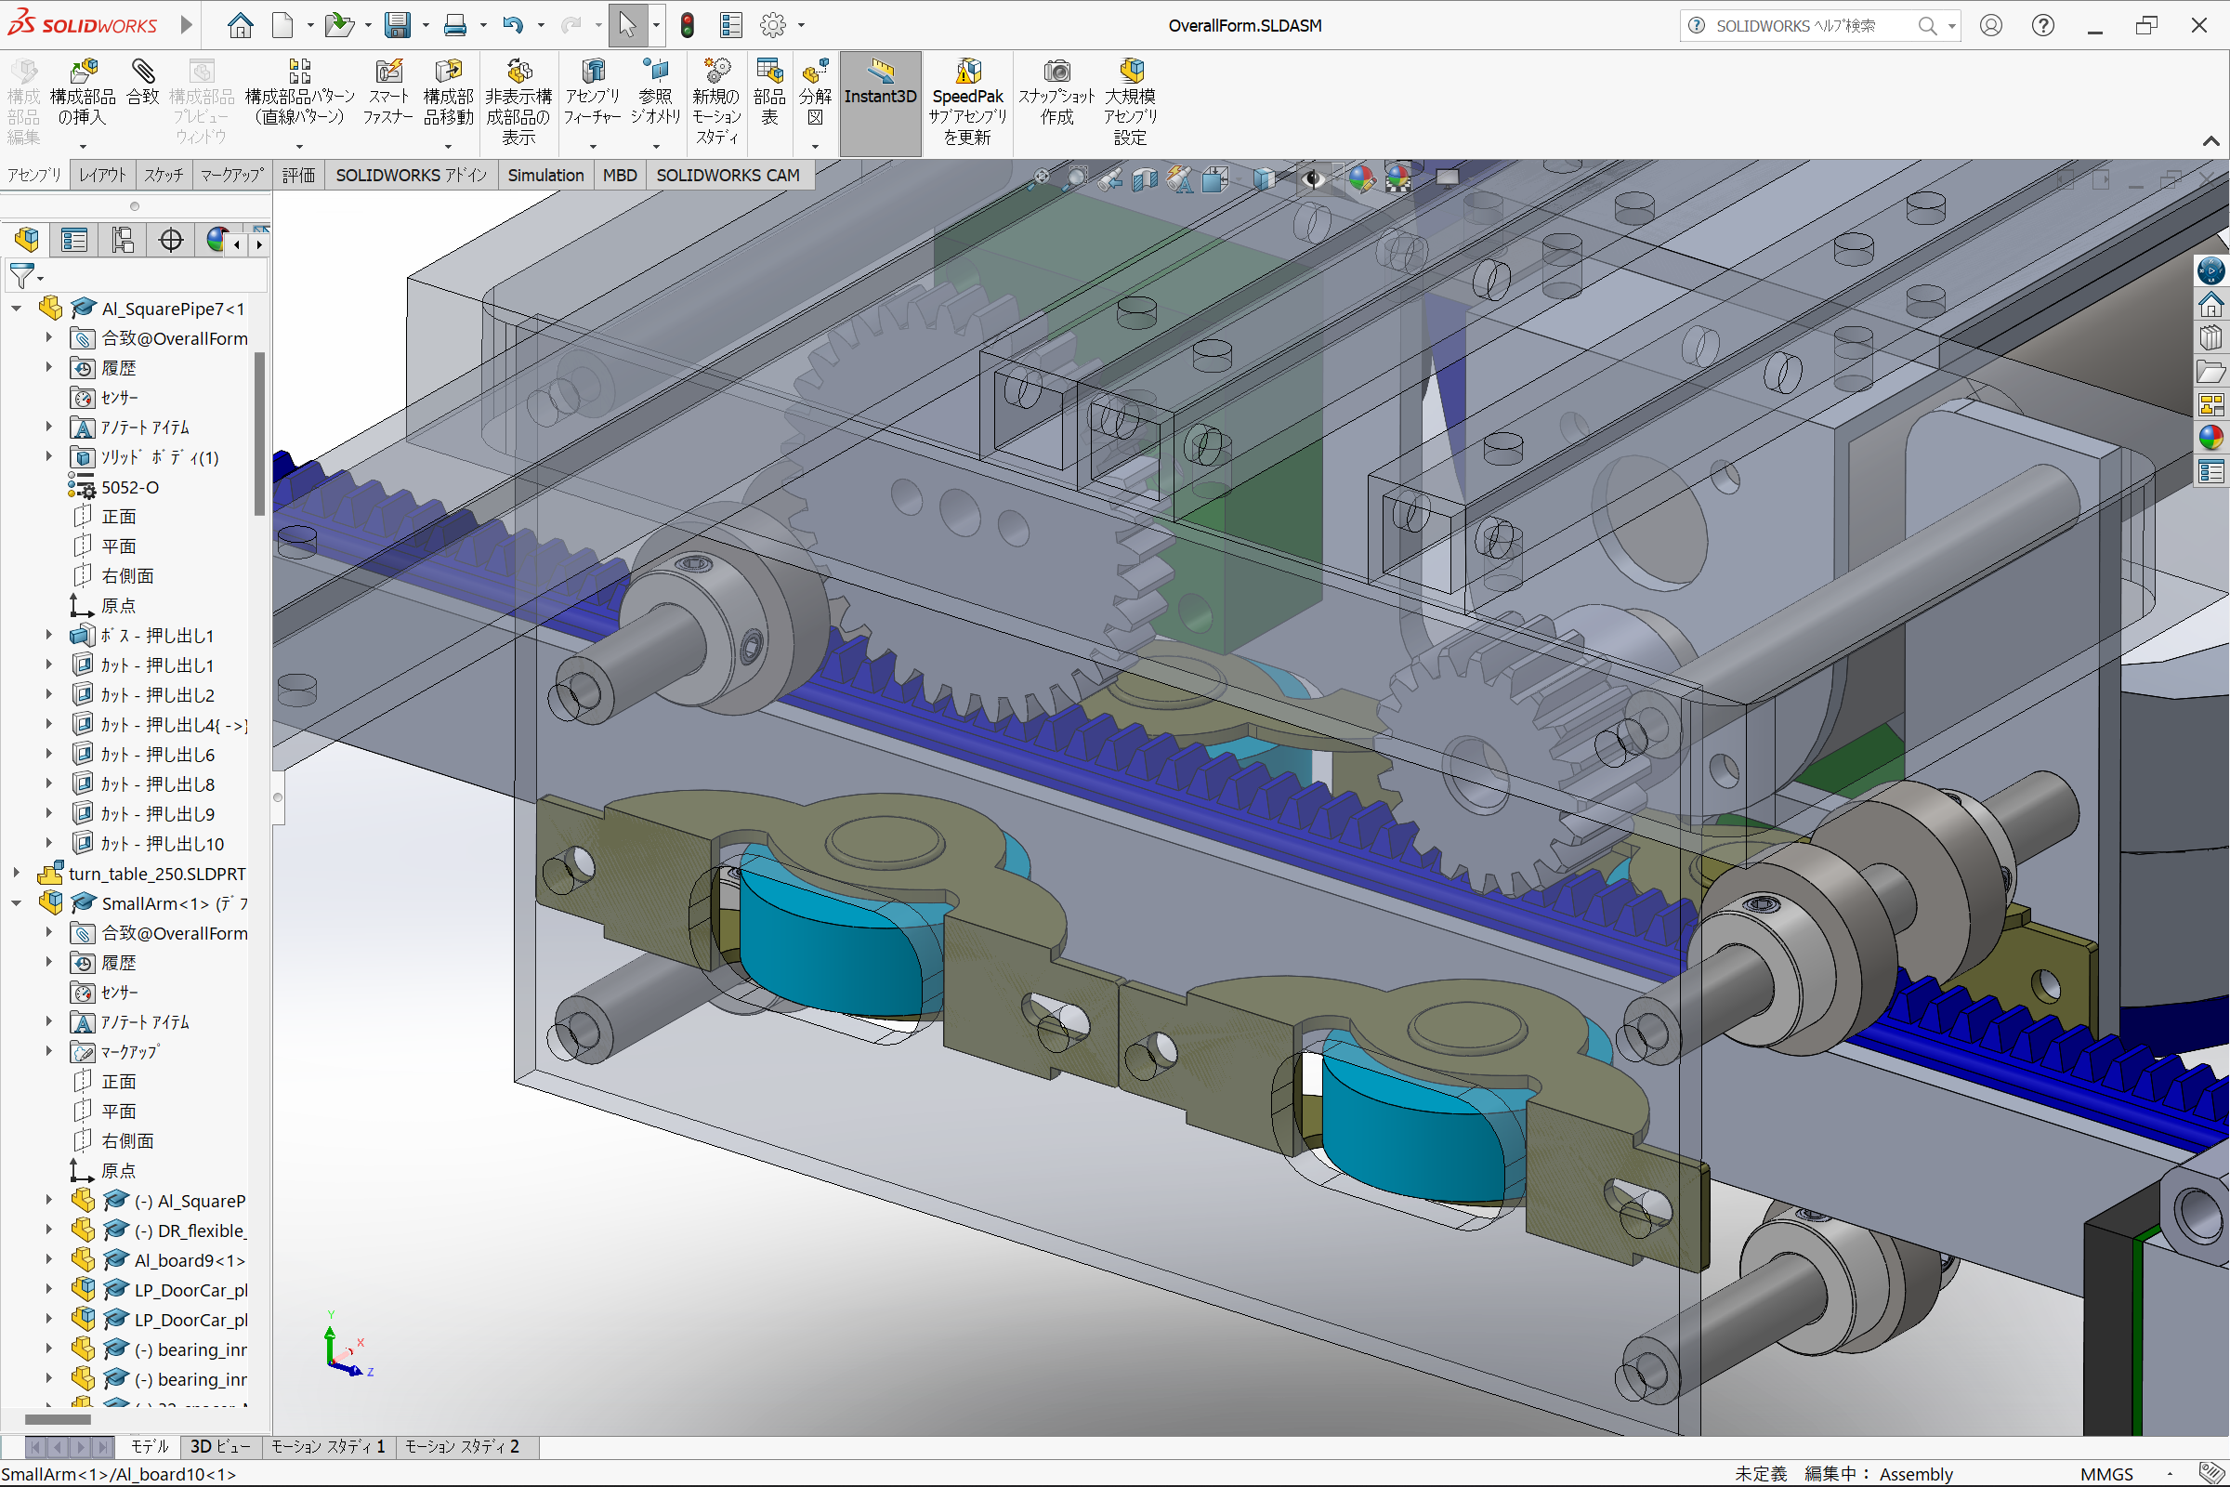Click the 合致 mate button
Viewport: 2230px width, 1487px height.
coord(143,84)
